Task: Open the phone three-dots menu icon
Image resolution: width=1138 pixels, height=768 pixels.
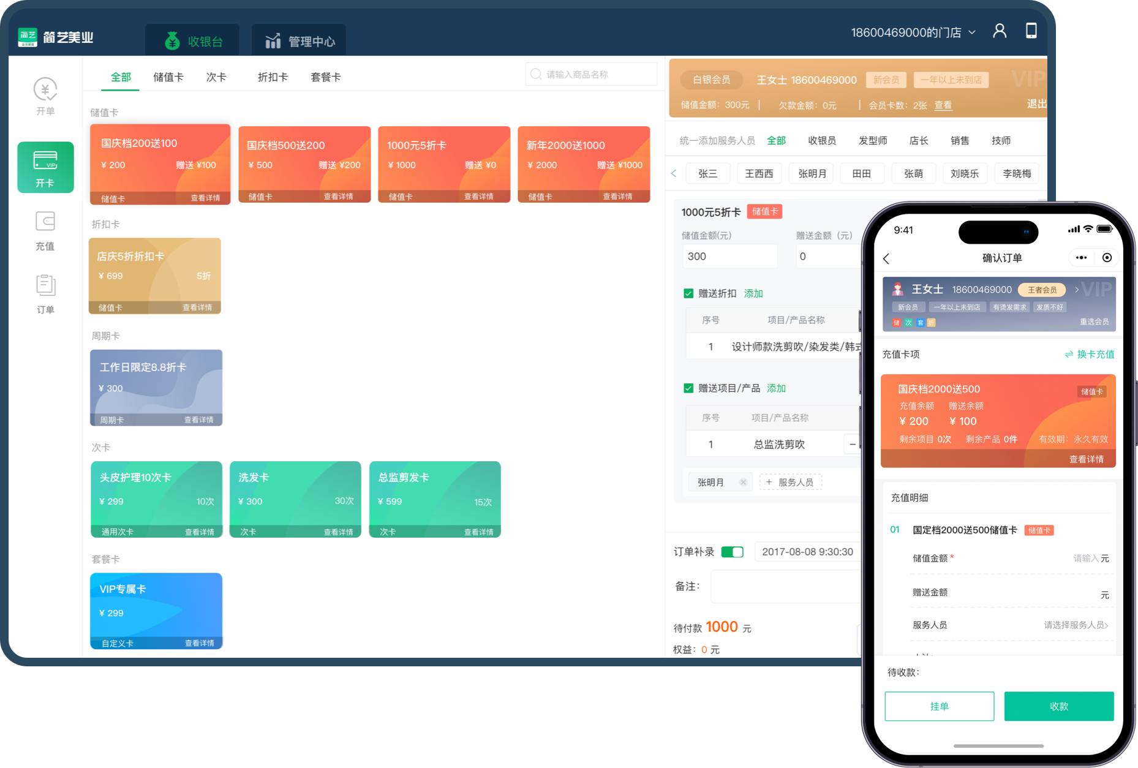Action: pos(1081,258)
